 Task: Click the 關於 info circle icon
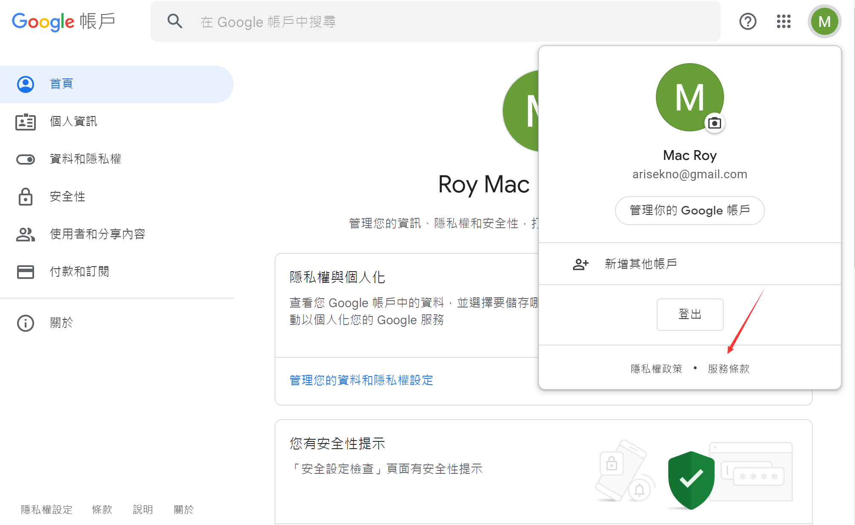pyautogui.click(x=26, y=323)
